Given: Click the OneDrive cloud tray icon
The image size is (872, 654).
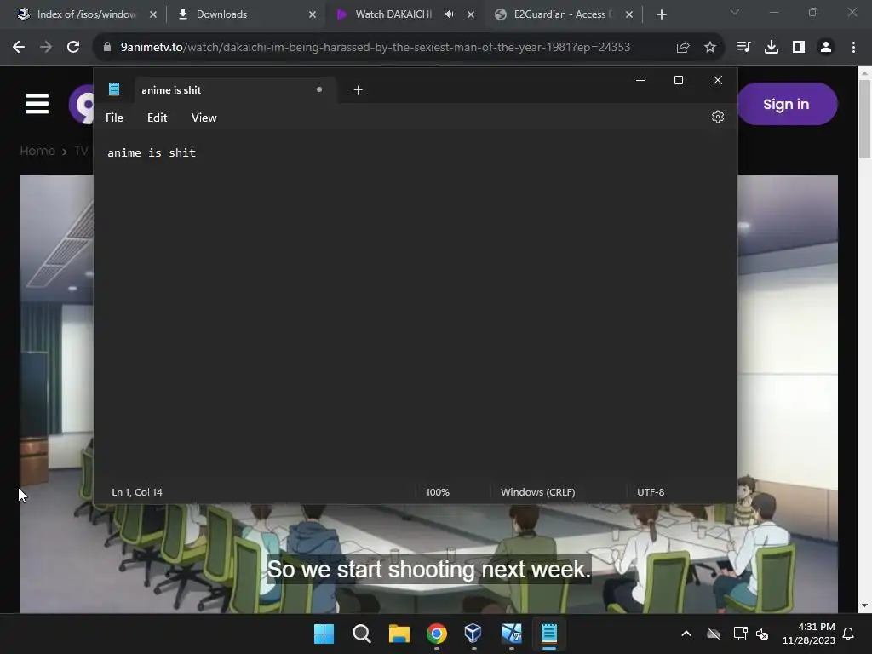Looking at the screenshot, I should coord(714,634).
